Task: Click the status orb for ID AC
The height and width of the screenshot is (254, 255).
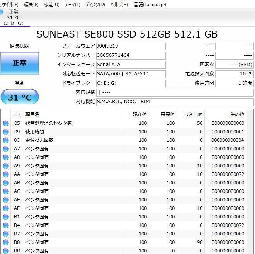Action: (x=6, y=191)
